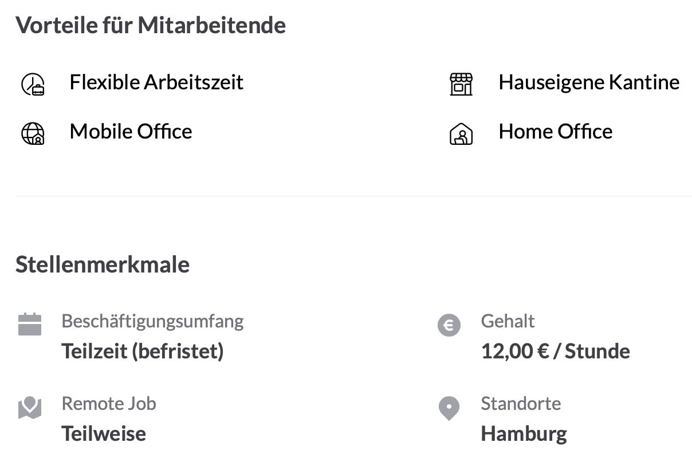This screenshot has width=692, height=458.
Task: Click the Standorte label
Action: pos(521,404)
